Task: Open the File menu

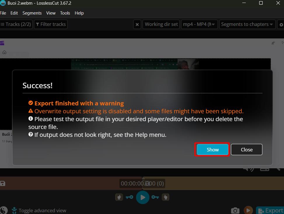Action: pos(3,13)
